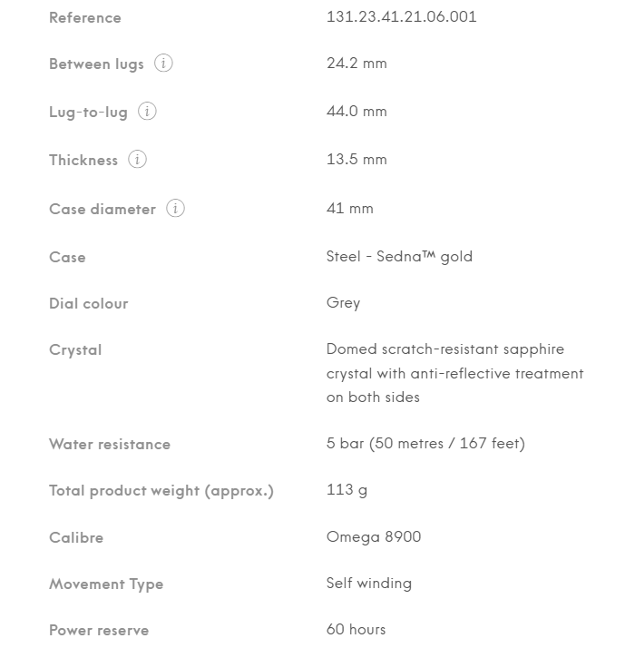Open the info icon beside Between lugs
The height and width of the screenshot is (648, 625).
(x=163, y=64)
